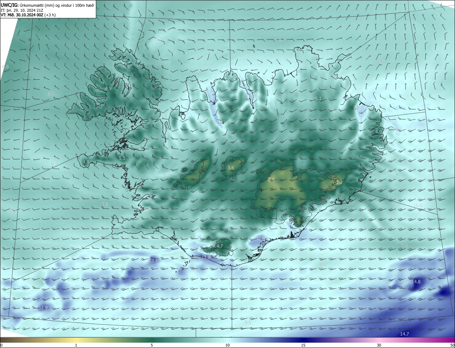Click the 50 tick on the color scale
Image resolution: width=455 pixels, height=348 pixels.
point(452,345)
